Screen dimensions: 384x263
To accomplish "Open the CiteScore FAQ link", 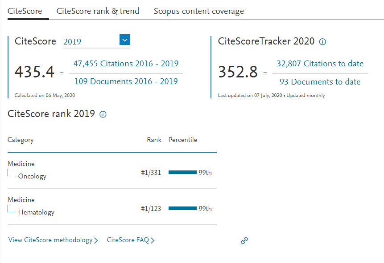I will click(x=131, y=240).
